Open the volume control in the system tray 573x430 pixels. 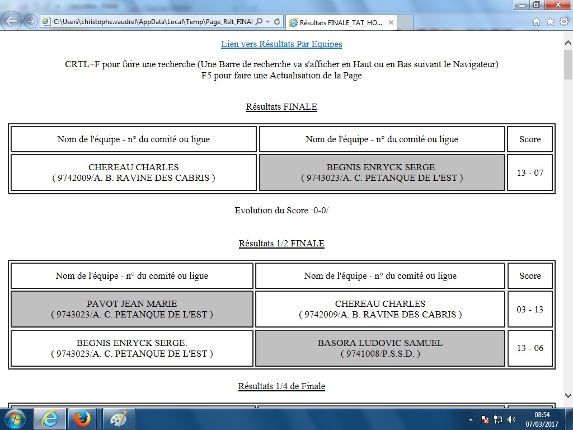click(x=510, y=419)
